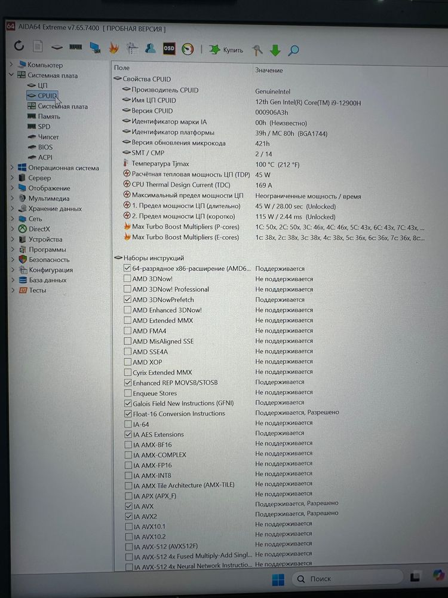Viewport: 448px width, 598px height.
Task: Click the Refresh toolbar icon
Action: tap(19, 46)
